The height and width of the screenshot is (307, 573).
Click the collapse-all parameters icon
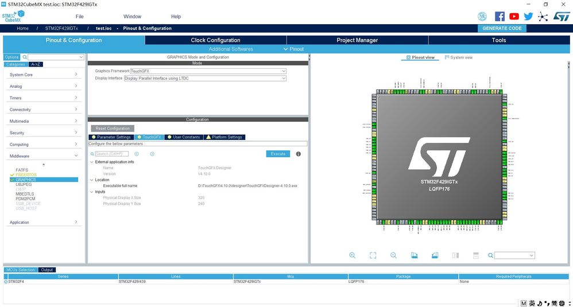[152, 154]
